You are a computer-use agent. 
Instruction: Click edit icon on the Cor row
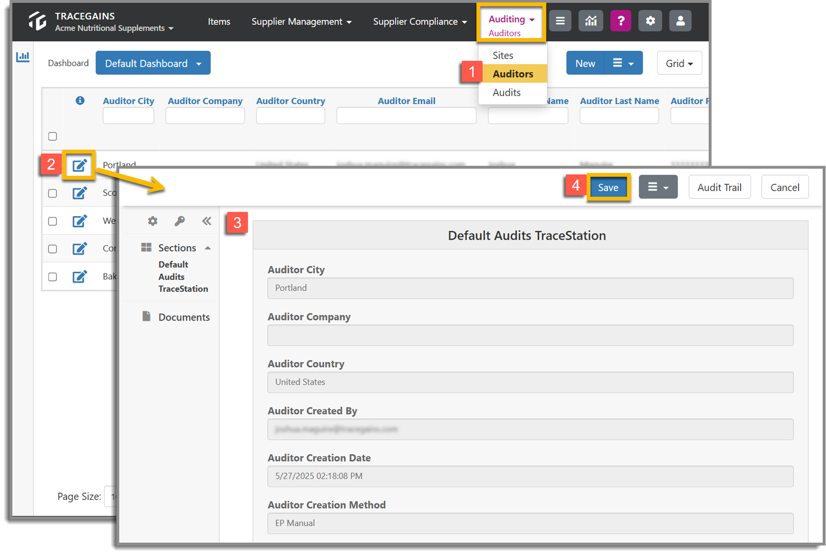tap(79, 249)
